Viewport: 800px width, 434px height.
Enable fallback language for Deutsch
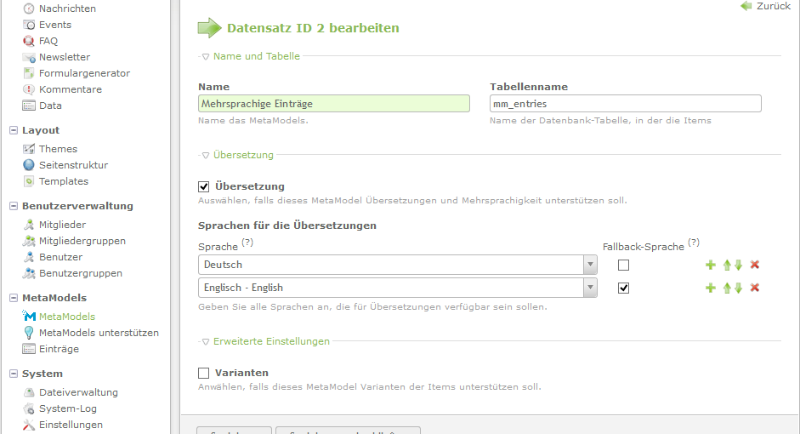624,266
